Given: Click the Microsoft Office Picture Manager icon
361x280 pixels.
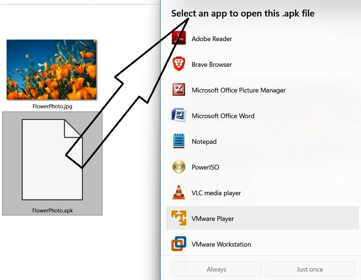Looking at the screenshot, I should click(x=178, y=90).
